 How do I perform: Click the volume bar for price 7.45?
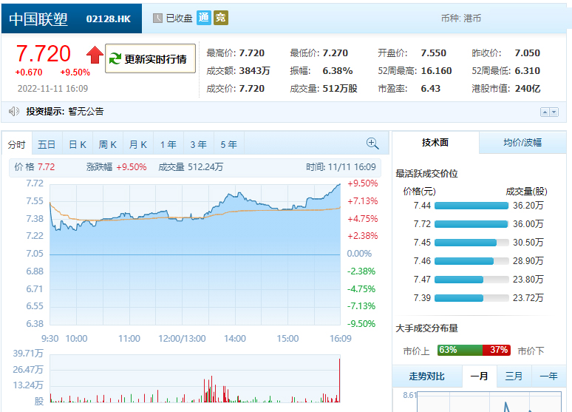pyautogui.click(x=471, y=243)
